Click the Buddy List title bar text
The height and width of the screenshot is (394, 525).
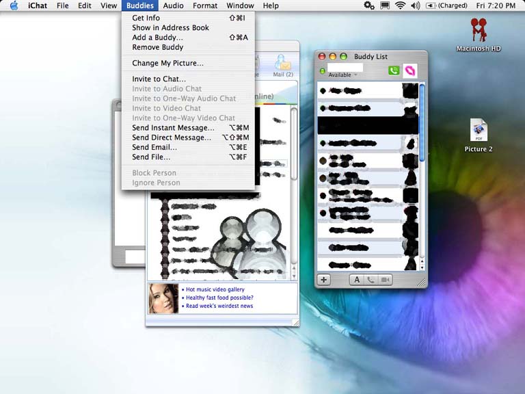(x=371, y=56)
